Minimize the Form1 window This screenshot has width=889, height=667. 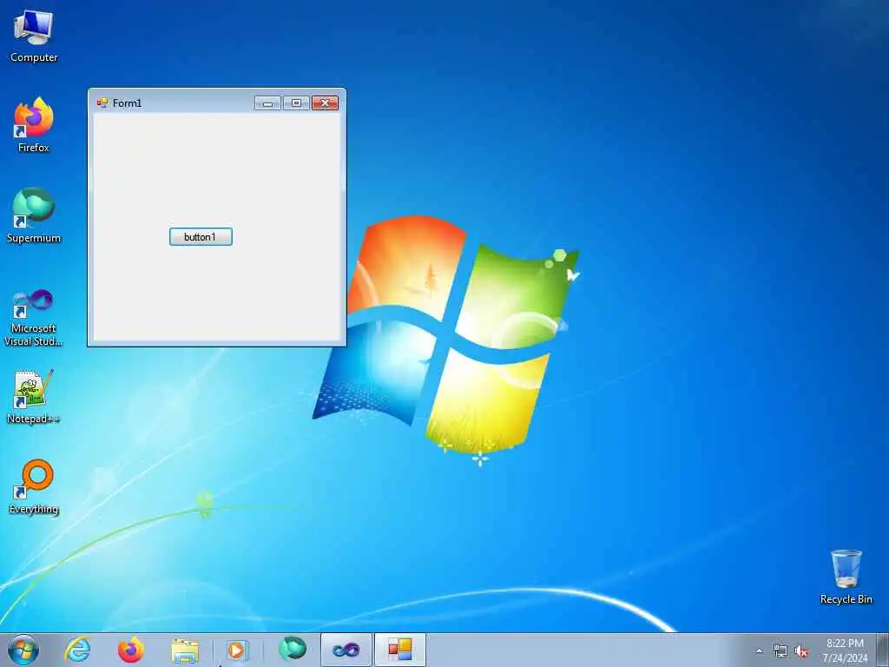click(x=267, y=102)
